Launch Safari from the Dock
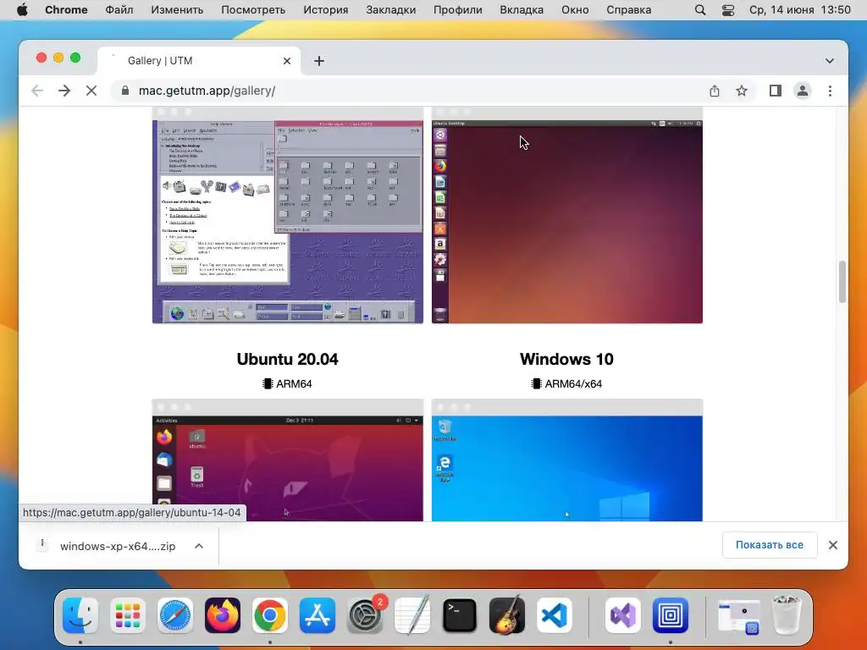The height and width of the screenshot is (650, 867). coord(175,615)
